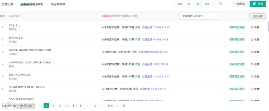This screenshot has width=269, height=111.
Task: Click the 848520 code in header
Action: 108,16
